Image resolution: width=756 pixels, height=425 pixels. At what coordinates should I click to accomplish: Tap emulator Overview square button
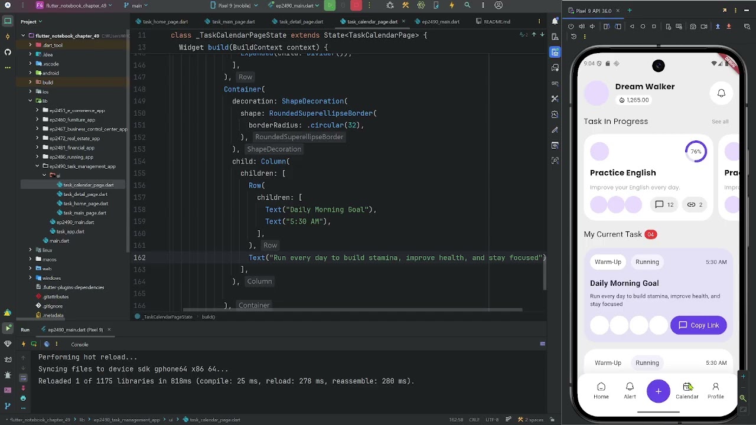[x=654, y=27]
